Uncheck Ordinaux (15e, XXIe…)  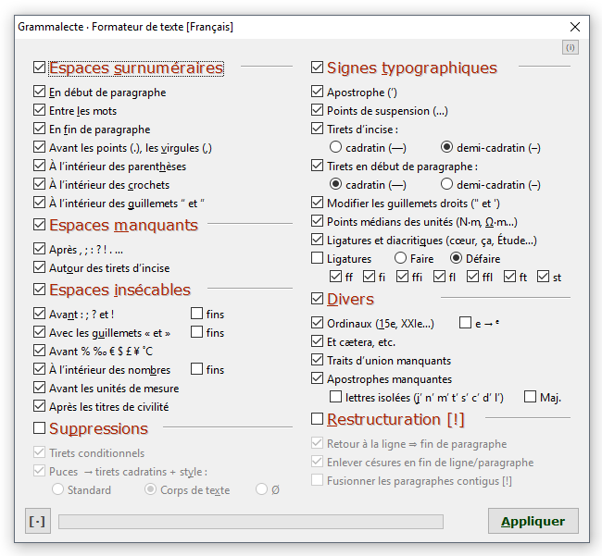point(317,323)
